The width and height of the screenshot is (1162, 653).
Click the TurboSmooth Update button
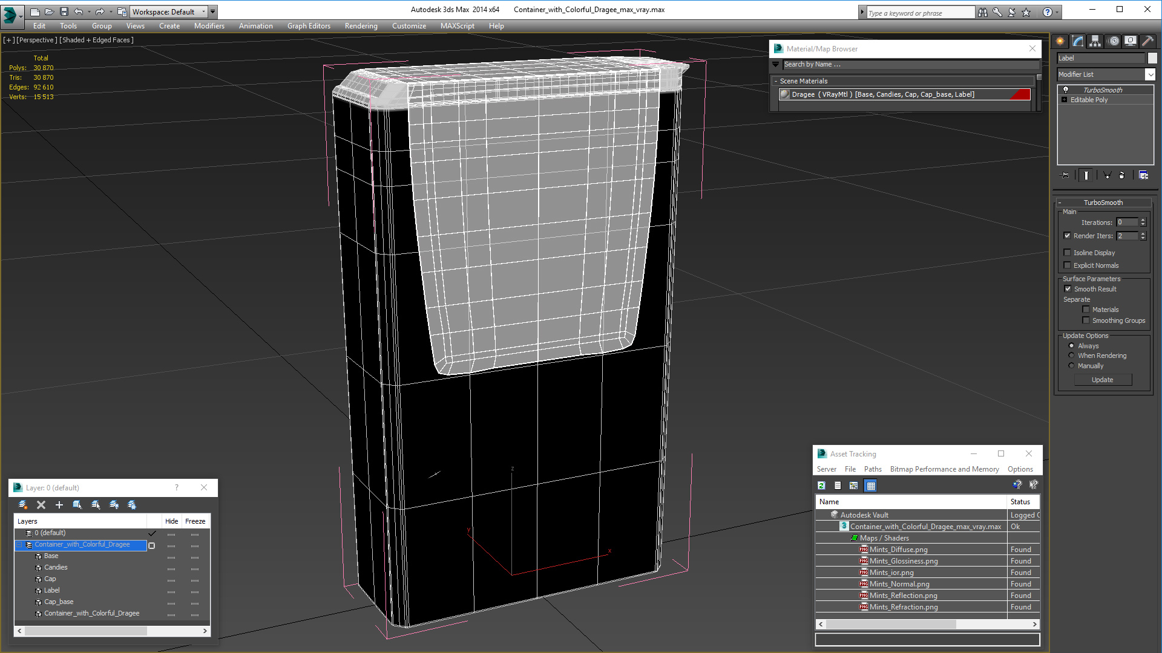[x=1103, y=380]
